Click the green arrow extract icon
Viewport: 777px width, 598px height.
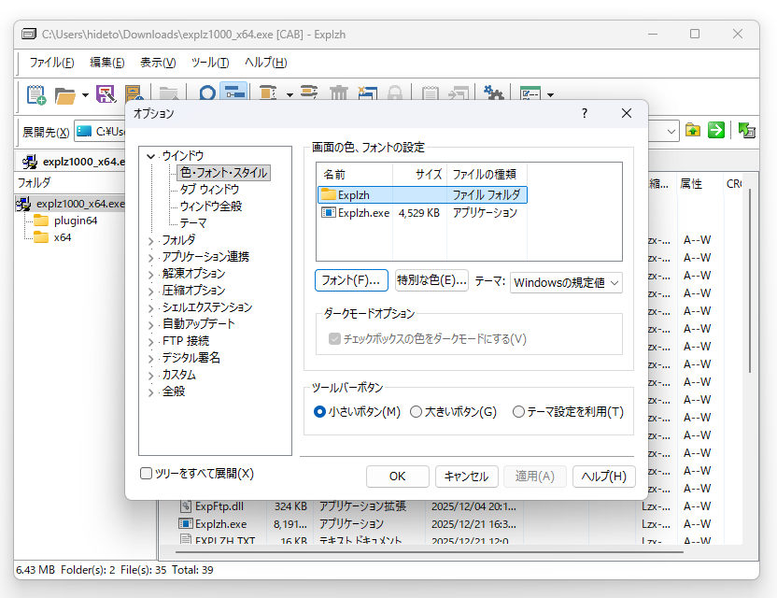click(714, 131)
